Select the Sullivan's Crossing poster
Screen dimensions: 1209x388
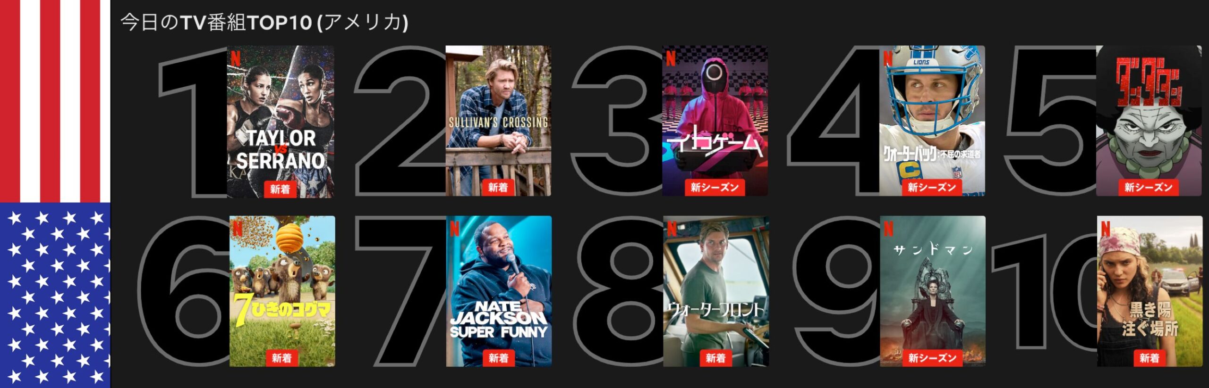pos(498,121)
